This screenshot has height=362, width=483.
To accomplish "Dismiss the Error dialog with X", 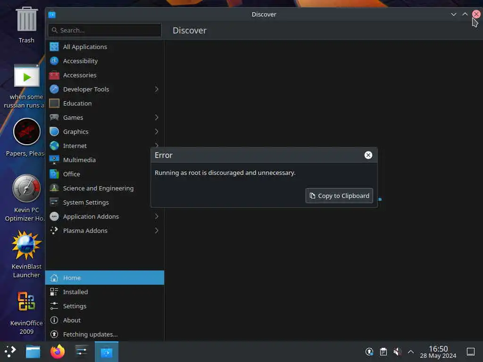I will pos(368,155).
